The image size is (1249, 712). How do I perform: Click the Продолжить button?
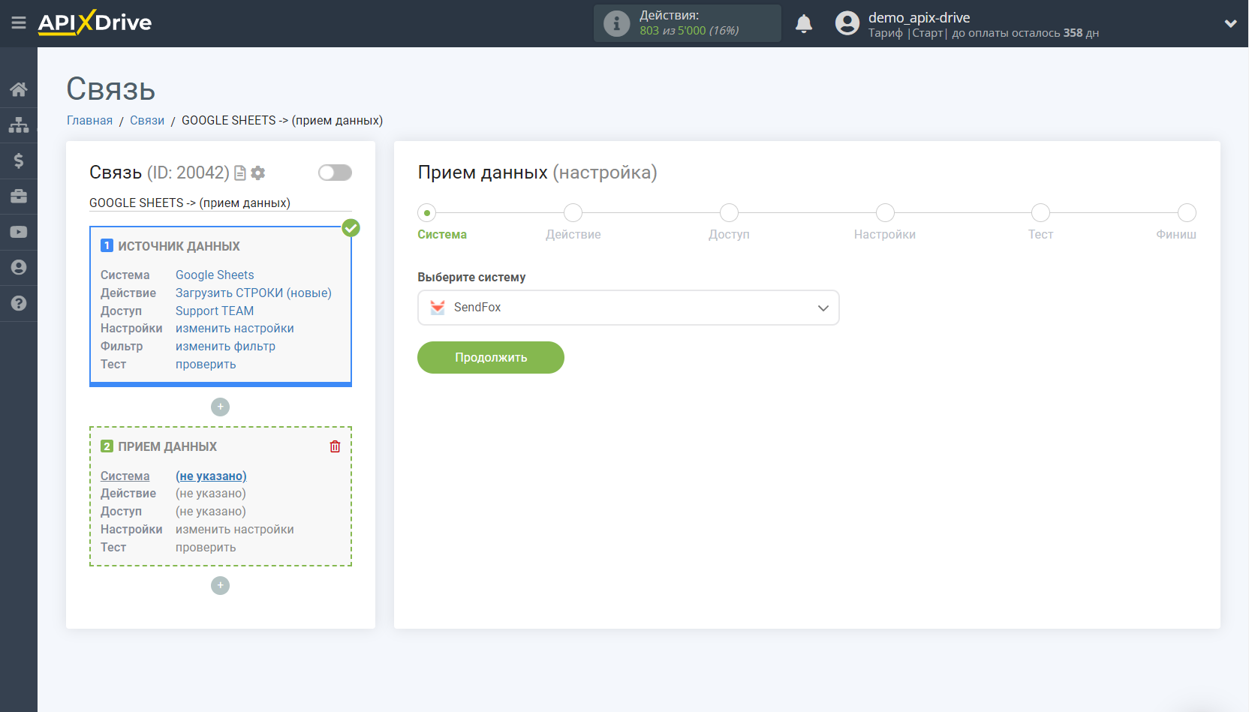point(491,357)
